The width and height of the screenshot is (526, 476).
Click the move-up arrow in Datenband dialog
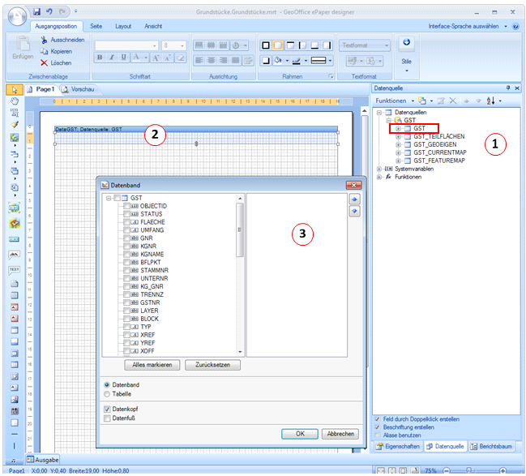click(x=353, y=199)
